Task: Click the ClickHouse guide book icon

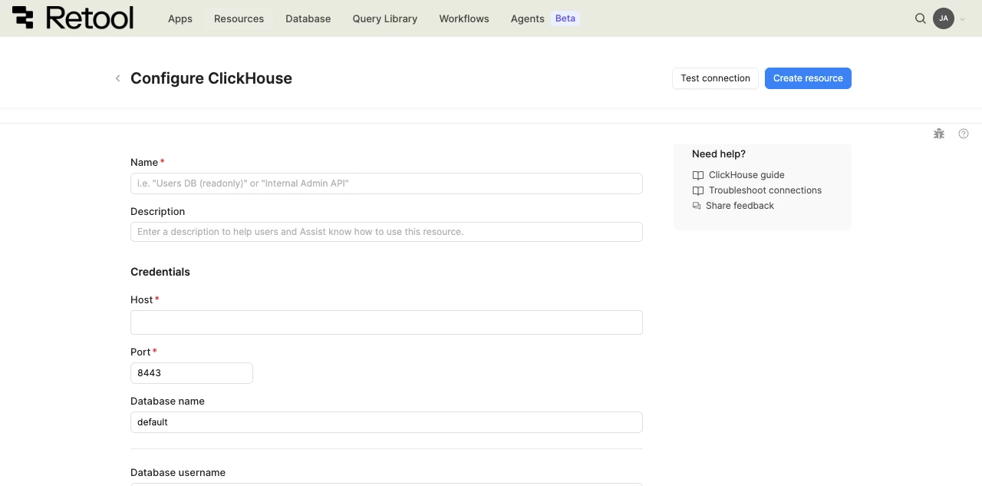Action: click(697, 175)
